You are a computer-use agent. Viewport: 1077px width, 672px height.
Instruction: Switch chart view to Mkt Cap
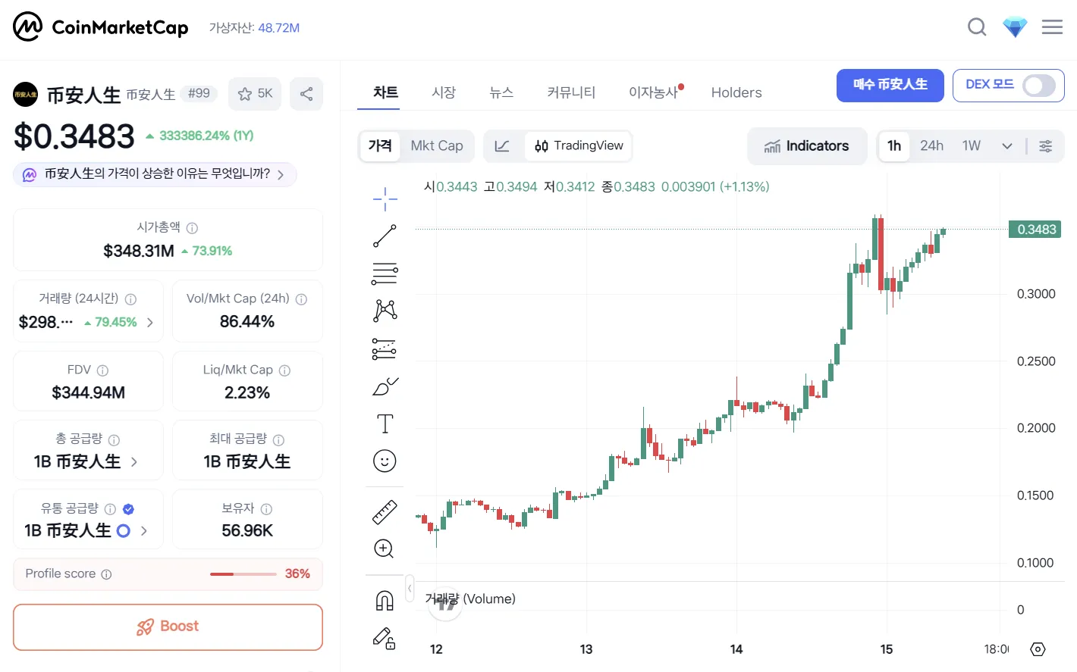pyautogui.click(x=436, y=146)
